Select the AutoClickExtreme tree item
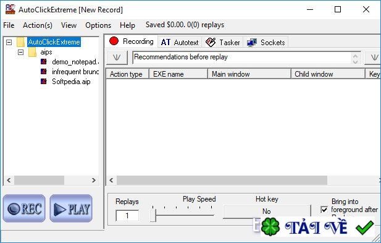Screen dimensions: 381x243 pos(54,42)
